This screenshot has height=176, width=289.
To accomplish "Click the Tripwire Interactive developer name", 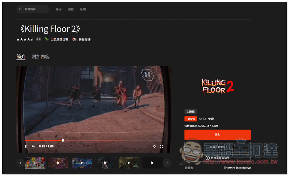I will coord(237,168).
